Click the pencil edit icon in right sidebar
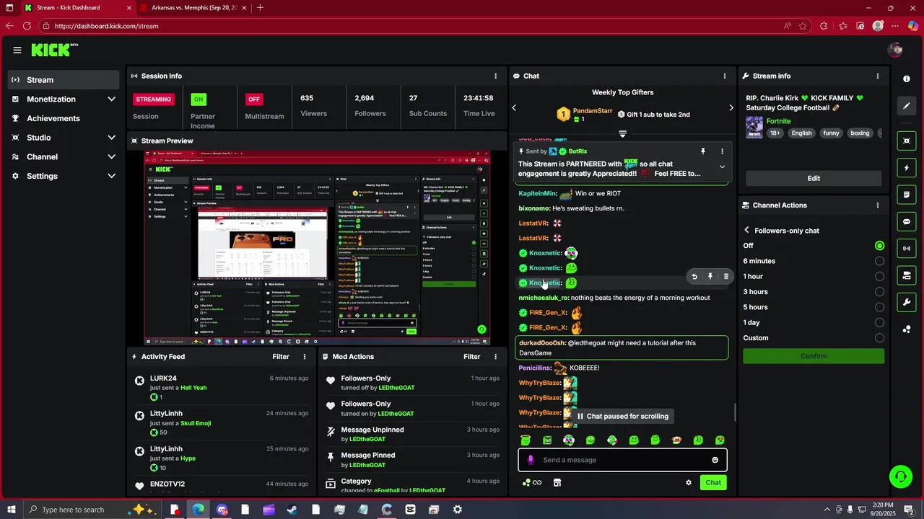 [907, 106]
